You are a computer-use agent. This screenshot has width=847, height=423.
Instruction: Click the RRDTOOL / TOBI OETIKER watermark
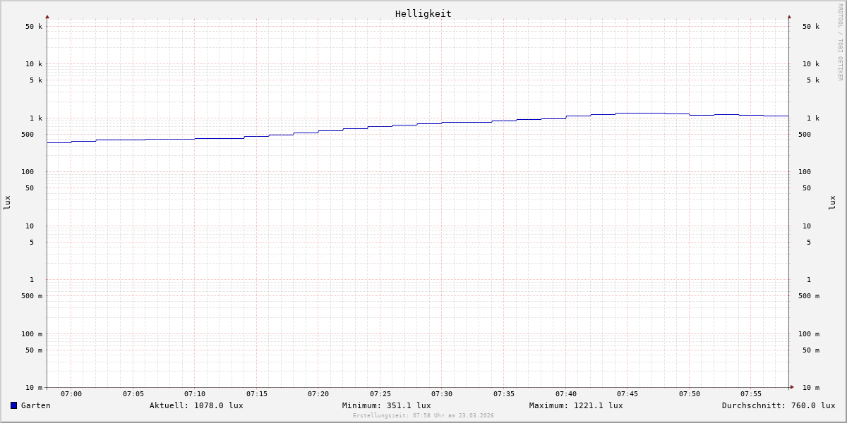840,42
